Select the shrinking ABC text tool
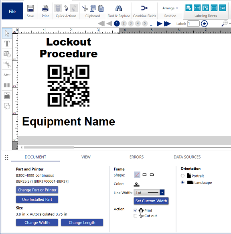Screen dimensions: 231x234 click(x=7, y=75)
